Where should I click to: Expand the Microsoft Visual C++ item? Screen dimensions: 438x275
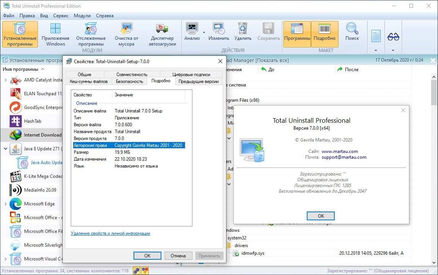click(x=5, y=259)
